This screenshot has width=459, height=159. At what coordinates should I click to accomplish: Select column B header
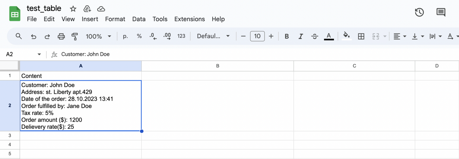click(217, 66)
